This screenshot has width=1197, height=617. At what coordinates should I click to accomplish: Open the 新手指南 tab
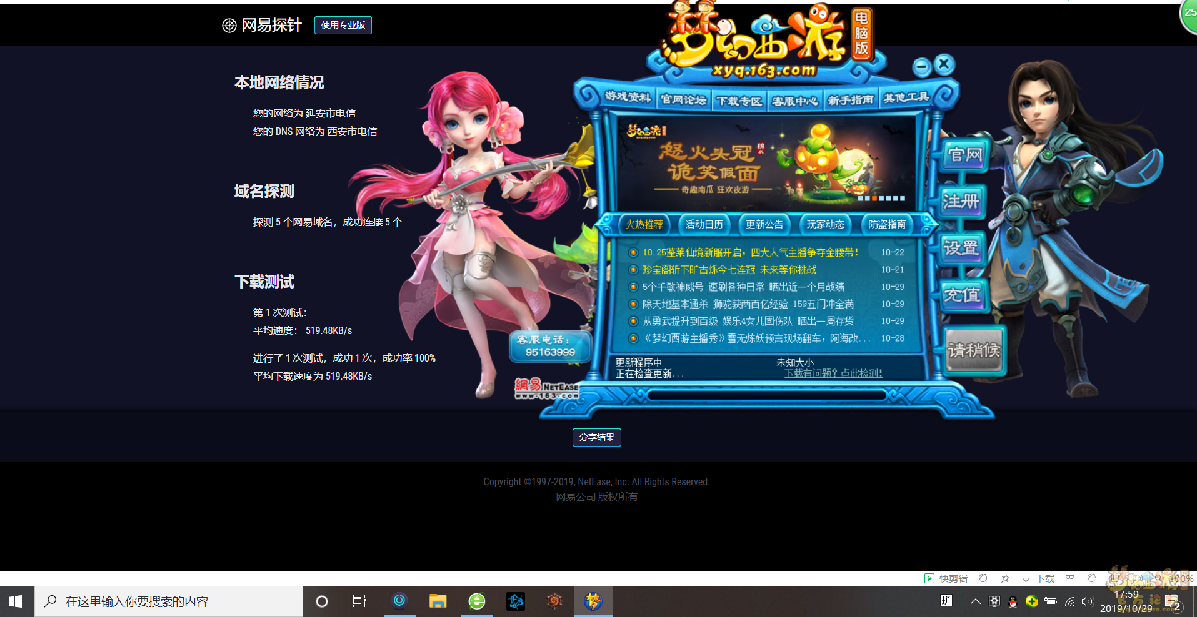pyautogui.click(x=850, y=100)
